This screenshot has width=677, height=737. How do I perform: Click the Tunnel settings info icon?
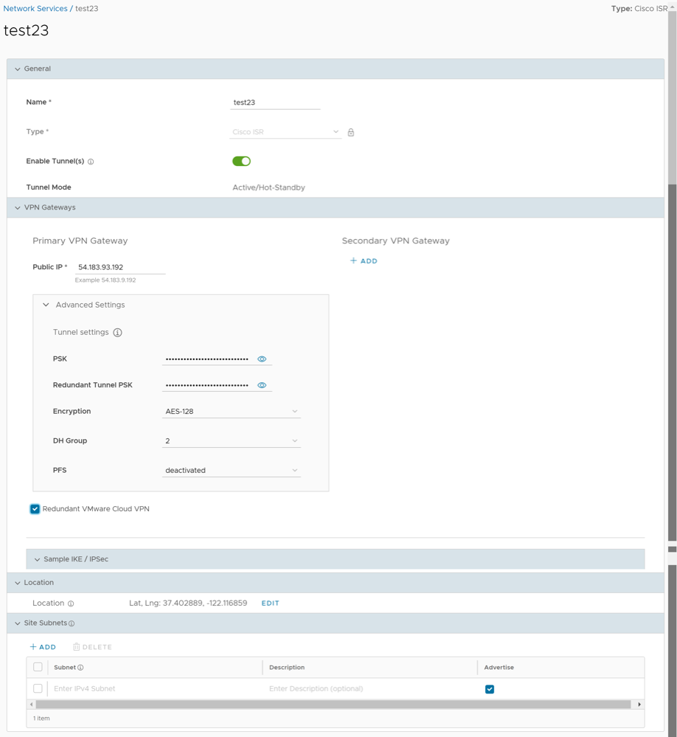(x=117, y=333)
